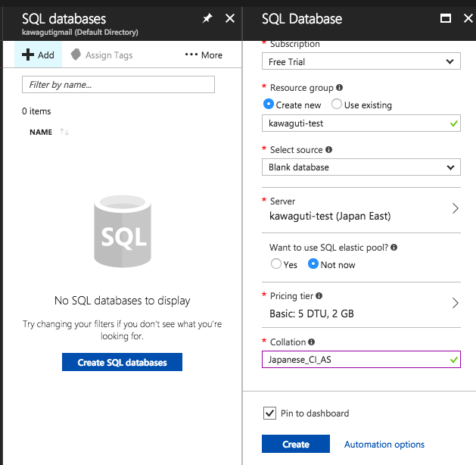The width and height of the screenshot is (476, 465).
Task: Click the Assign Tags tag icon
Action: pos(76,55)
